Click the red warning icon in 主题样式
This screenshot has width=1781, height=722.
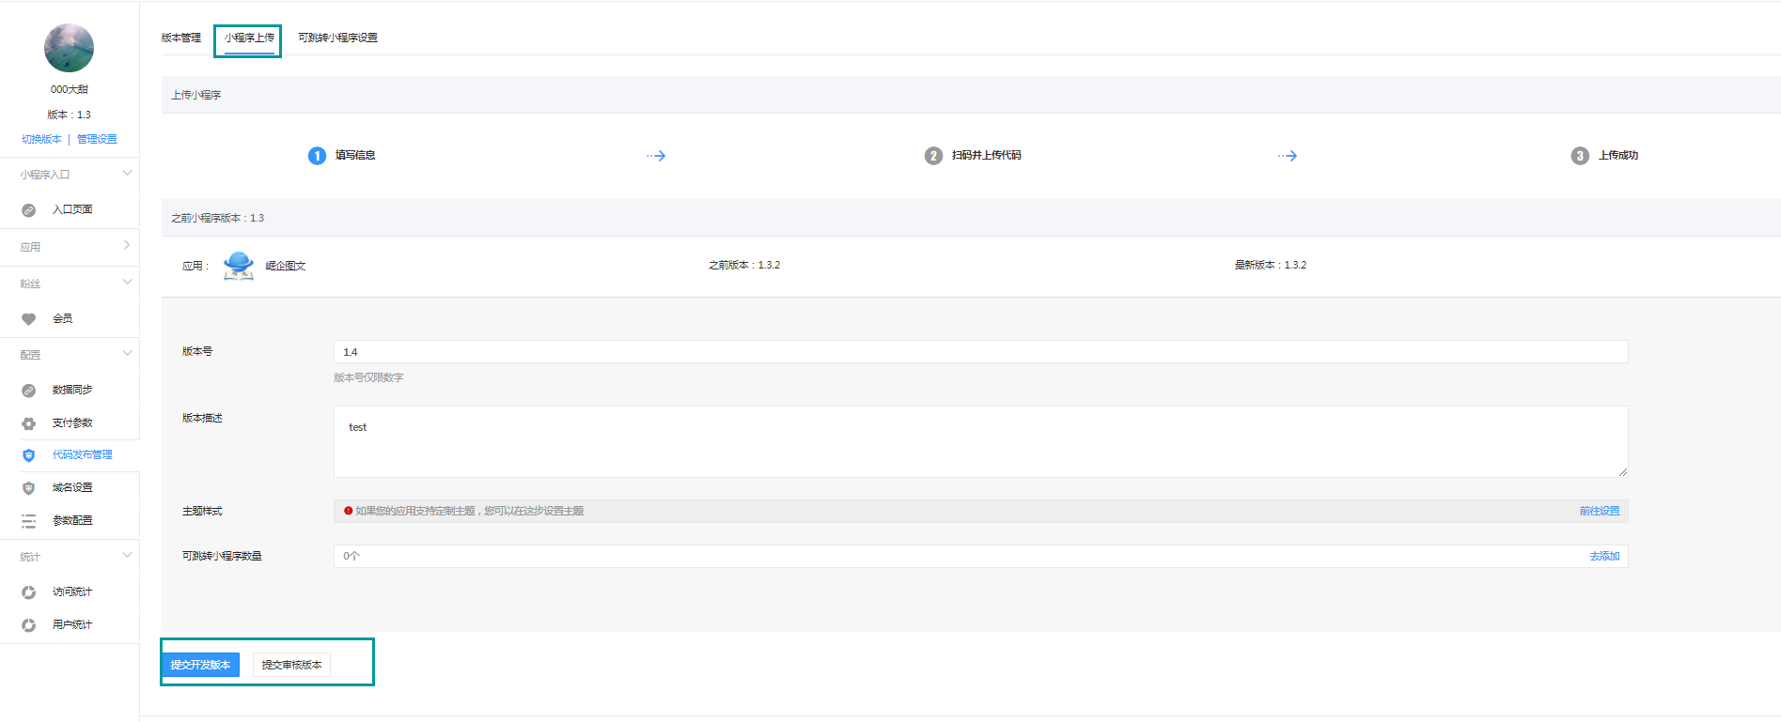point(348,511)
